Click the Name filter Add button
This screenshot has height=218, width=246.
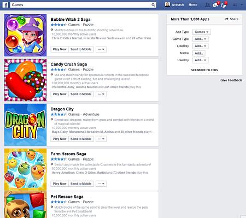[199, 53]
